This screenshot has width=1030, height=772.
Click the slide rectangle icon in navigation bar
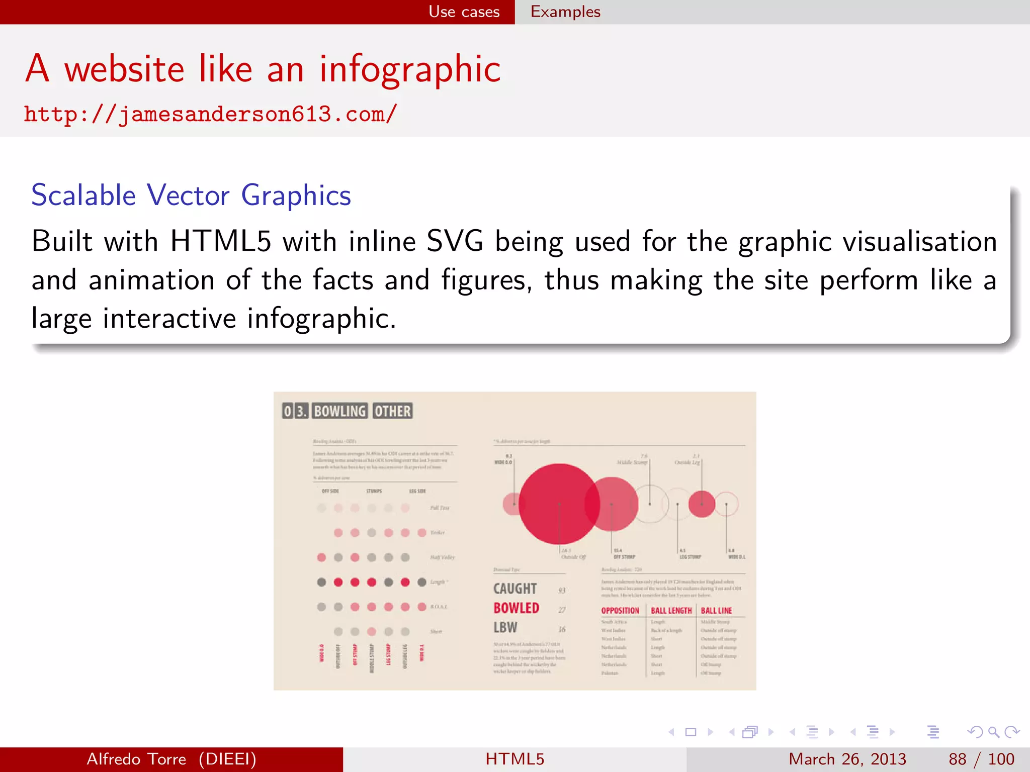tap(691, 732)
